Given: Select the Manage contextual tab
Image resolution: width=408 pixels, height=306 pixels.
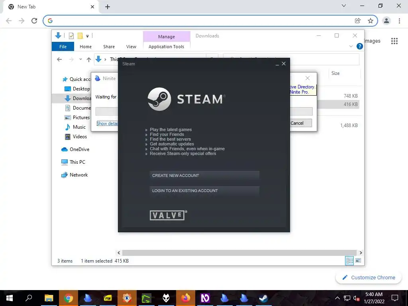Looking at the screenshot, I should coord(167,37).
